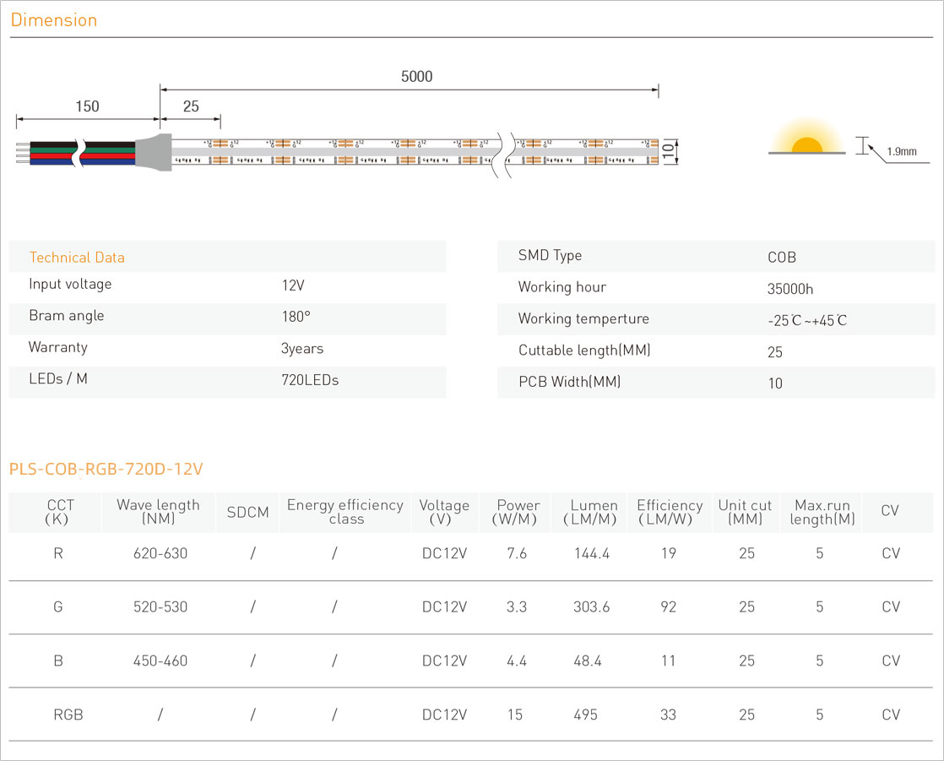Select the Technical Data heading
The width and height of the screenshot is (944, 761).
pos(77,258)
